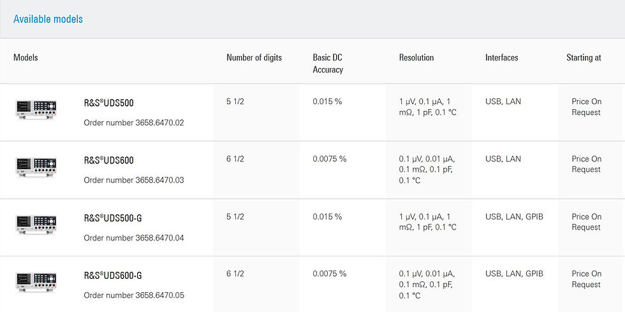This screenshot has height=312, width=625.
Task: Click the R&S UDS600-G model name
Action: coord(112,276)
